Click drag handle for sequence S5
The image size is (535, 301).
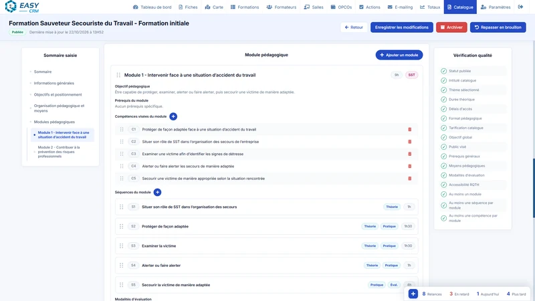(121, 285)
